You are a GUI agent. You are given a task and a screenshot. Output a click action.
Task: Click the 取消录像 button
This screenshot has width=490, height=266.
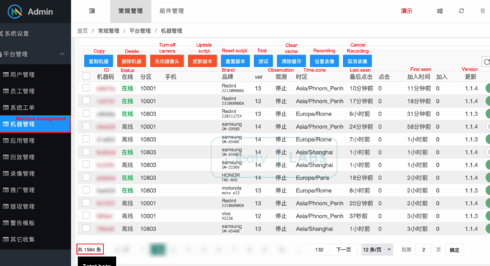(x=357, y=62)
